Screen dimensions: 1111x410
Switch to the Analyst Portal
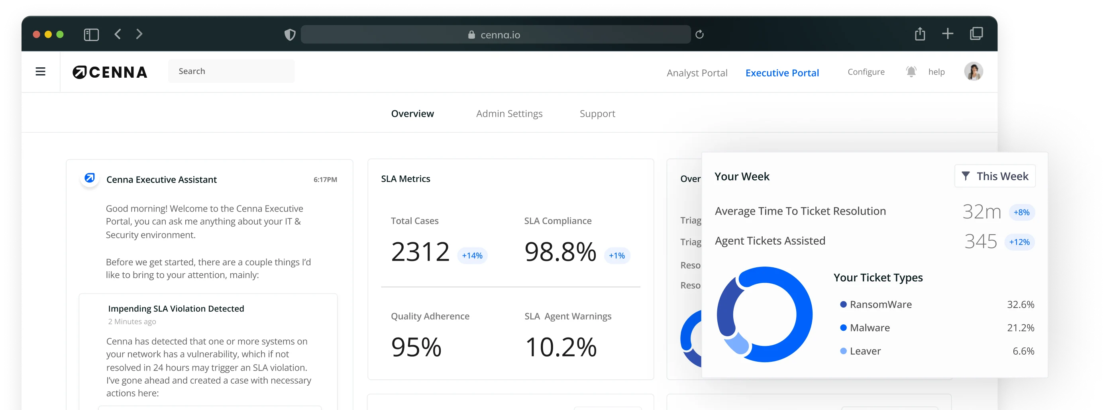click(696, 73)
